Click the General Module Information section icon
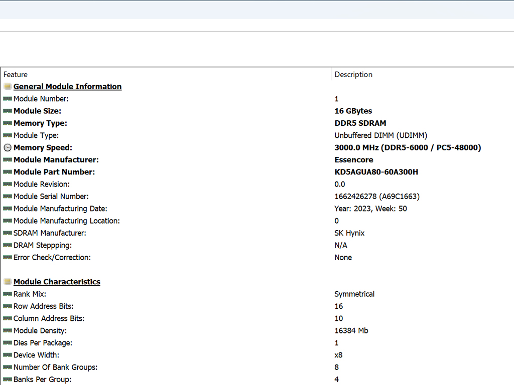This screenshot has height=385, width=514. tap(7, 86)
